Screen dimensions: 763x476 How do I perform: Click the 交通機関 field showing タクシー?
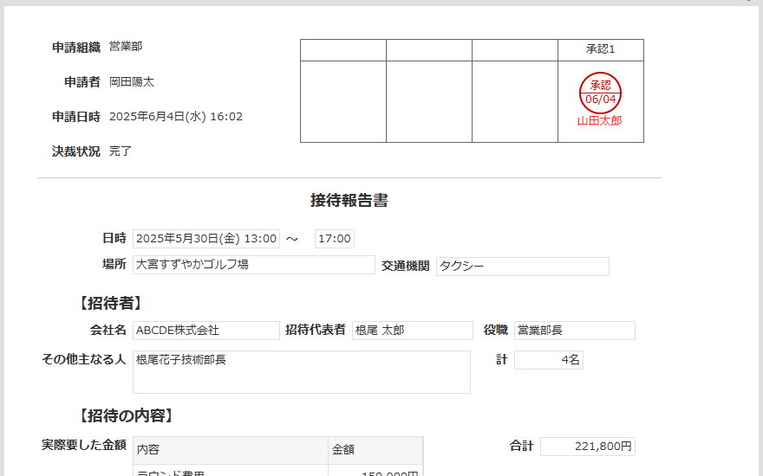coord(522,267)
